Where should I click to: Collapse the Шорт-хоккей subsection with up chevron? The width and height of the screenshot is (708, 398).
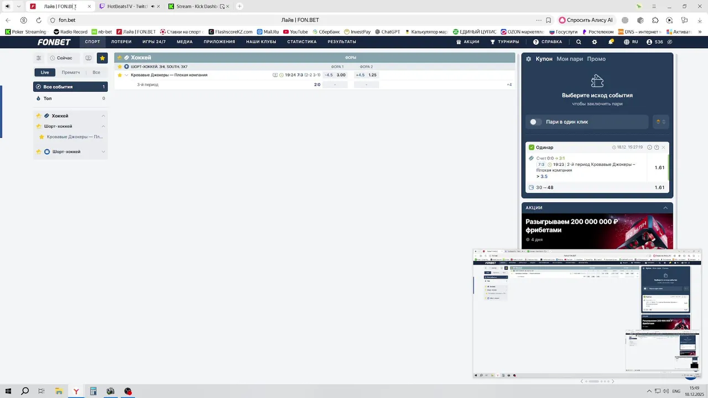click(x=103, y=126)
